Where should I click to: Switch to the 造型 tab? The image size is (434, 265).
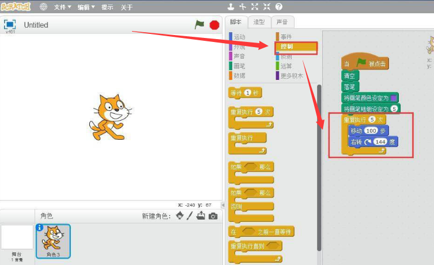[259, 22]
